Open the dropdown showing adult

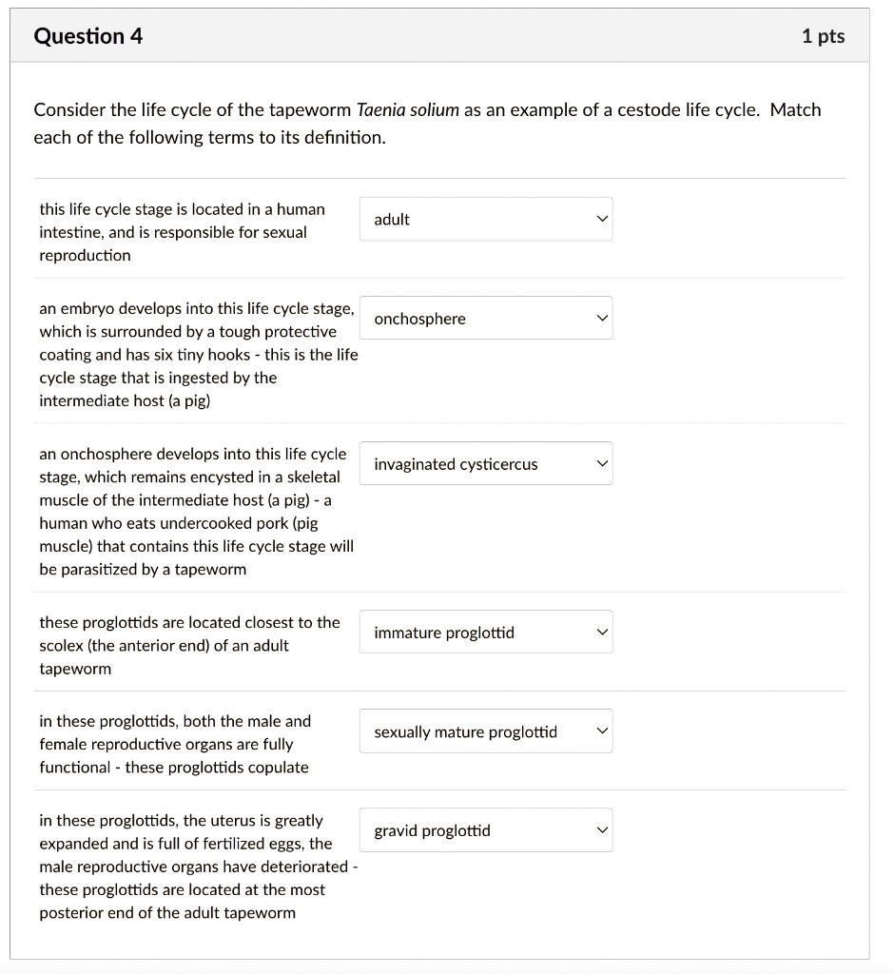pyautogui.click(x=485, y=219)
